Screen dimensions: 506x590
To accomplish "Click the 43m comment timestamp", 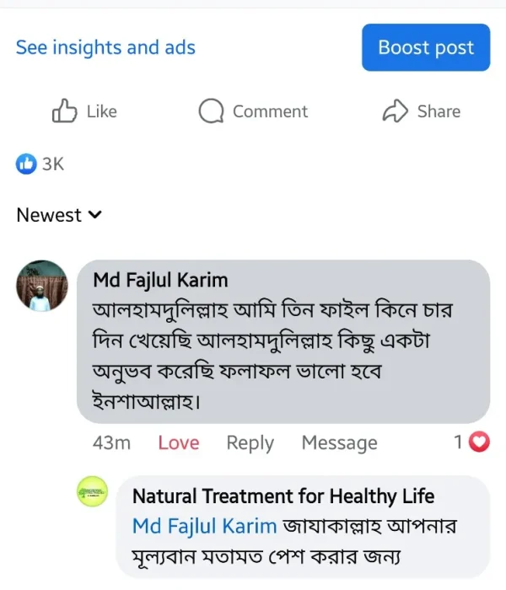I will click(x=111, y=442).
